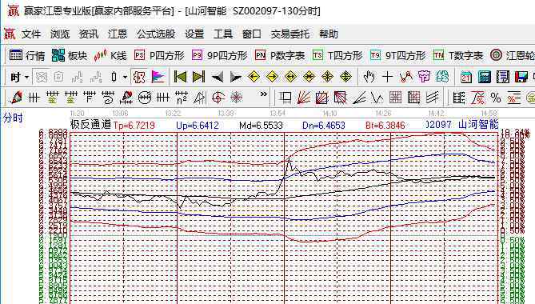Click the F-marked time-line tool icon

click(x=90, y=98)
